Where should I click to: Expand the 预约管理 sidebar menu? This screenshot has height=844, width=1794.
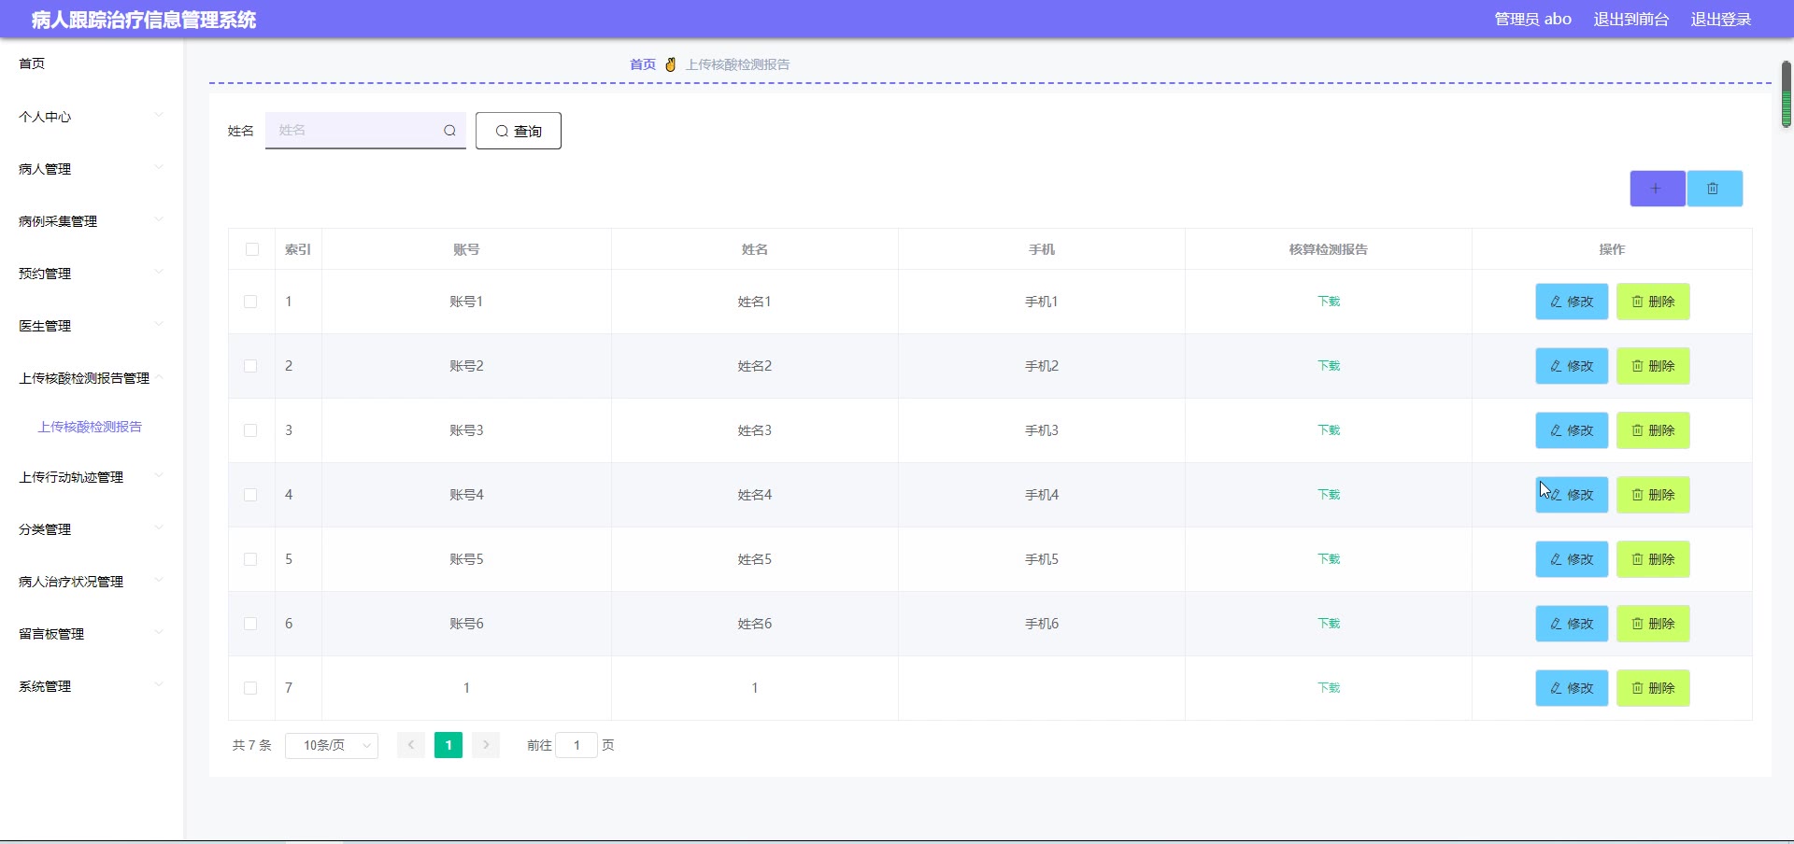[92, 274]
